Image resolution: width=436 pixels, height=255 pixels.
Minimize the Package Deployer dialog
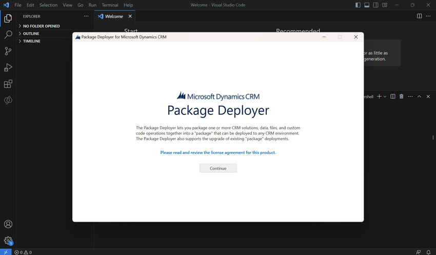coord(324,37)
